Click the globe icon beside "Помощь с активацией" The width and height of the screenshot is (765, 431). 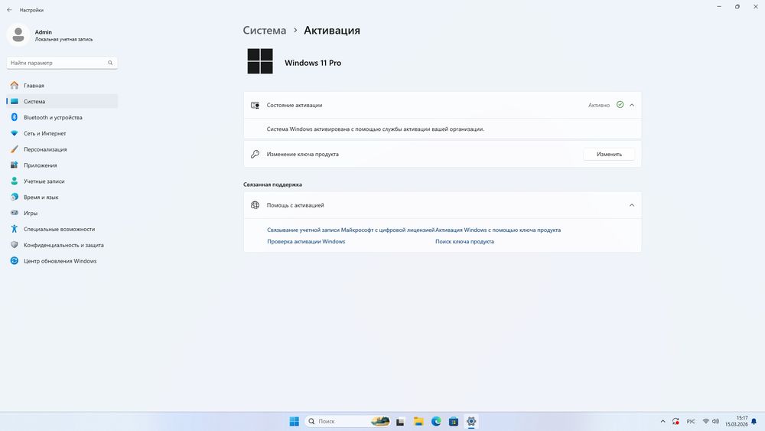click(x=256, y=205)
